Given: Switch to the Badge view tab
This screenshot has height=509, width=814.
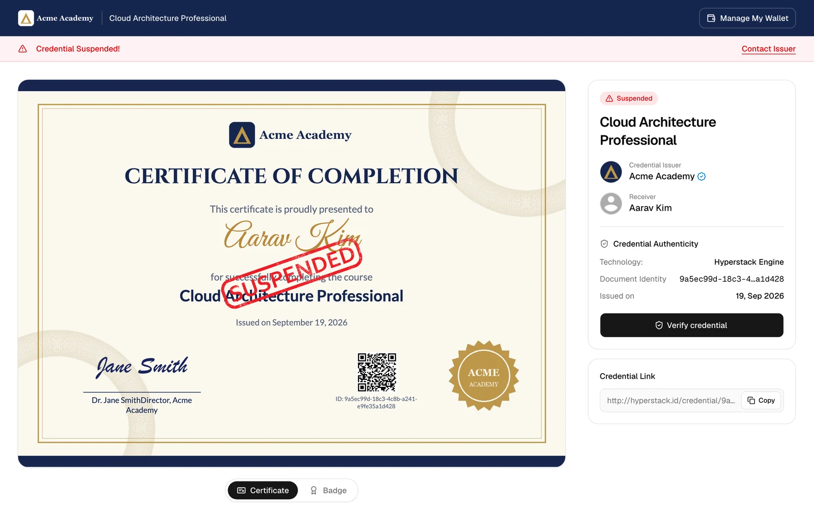Looking at the screenshot, I should [328, 490].
